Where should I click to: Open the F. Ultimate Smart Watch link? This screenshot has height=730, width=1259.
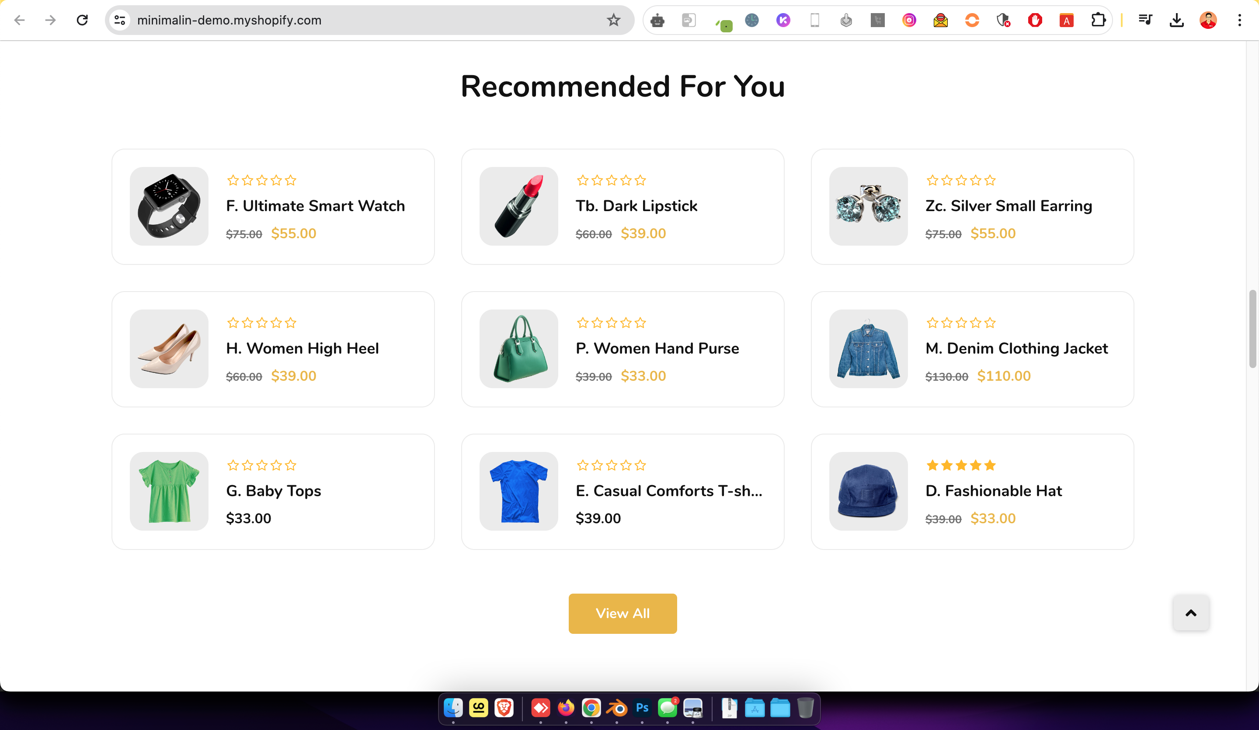click(x=315, y=206)
